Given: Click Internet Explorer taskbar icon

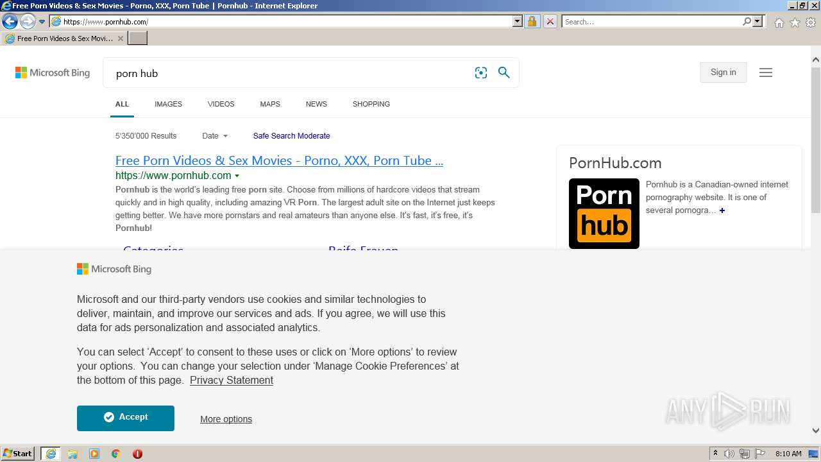Looking at the screenshot, I should [x=51, y=454].
